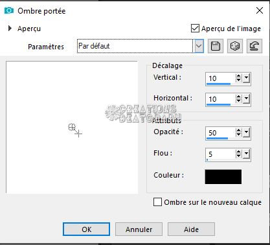
Task: Open the Flou slider dropdown arrow
Action: tap(246, 154)
